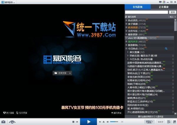Click the eject/open file icon

[x=104, y=122]
